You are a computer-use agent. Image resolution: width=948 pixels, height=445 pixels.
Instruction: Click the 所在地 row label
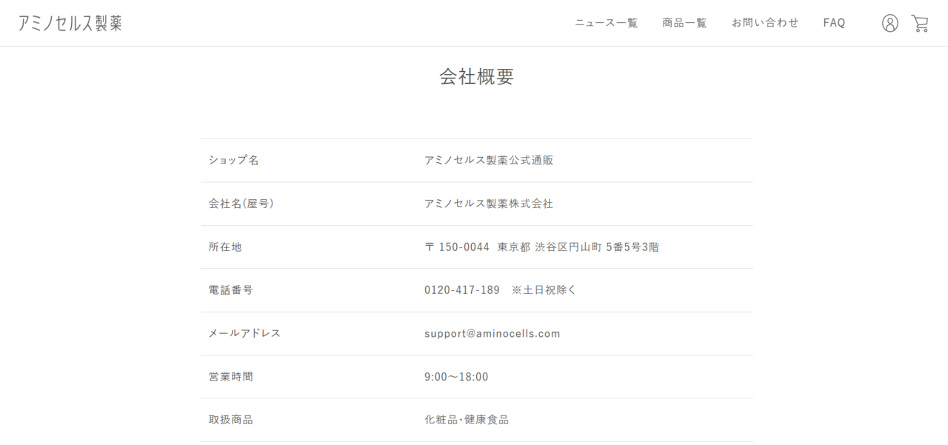point(225,247)
